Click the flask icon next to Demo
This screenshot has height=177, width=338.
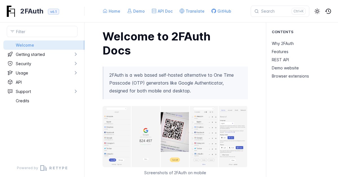130,11
